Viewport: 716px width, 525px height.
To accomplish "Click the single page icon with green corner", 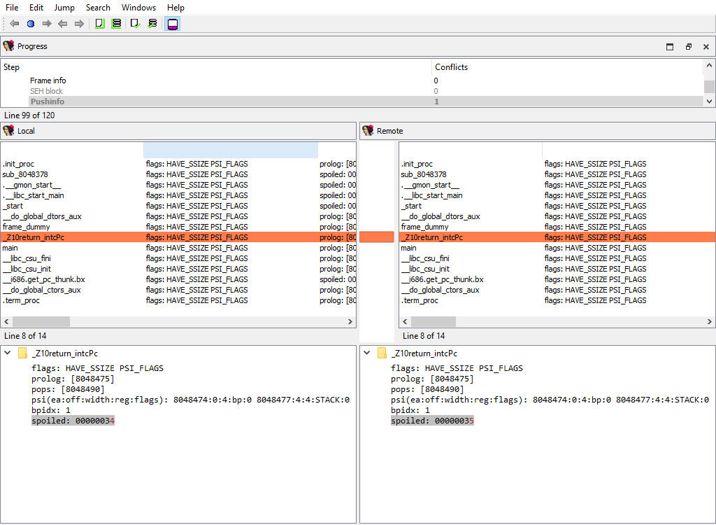I will pyautogui.click(x=99, y=24).
